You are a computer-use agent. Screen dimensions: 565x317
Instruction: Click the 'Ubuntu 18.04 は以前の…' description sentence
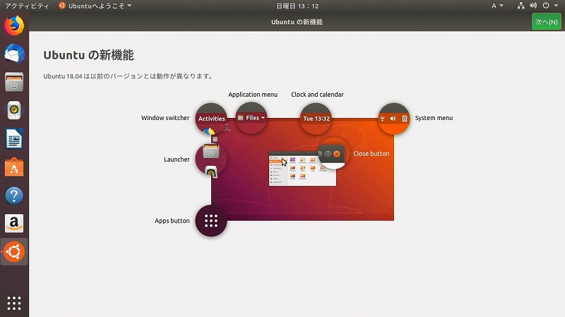pyautogui.click(x=129, y=76)
